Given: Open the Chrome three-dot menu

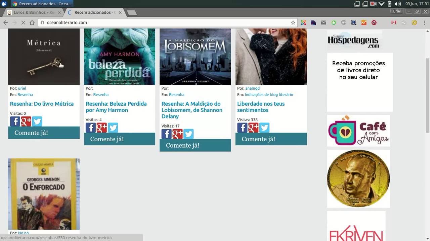Looking at the screenshot, I should coord(424,22).
